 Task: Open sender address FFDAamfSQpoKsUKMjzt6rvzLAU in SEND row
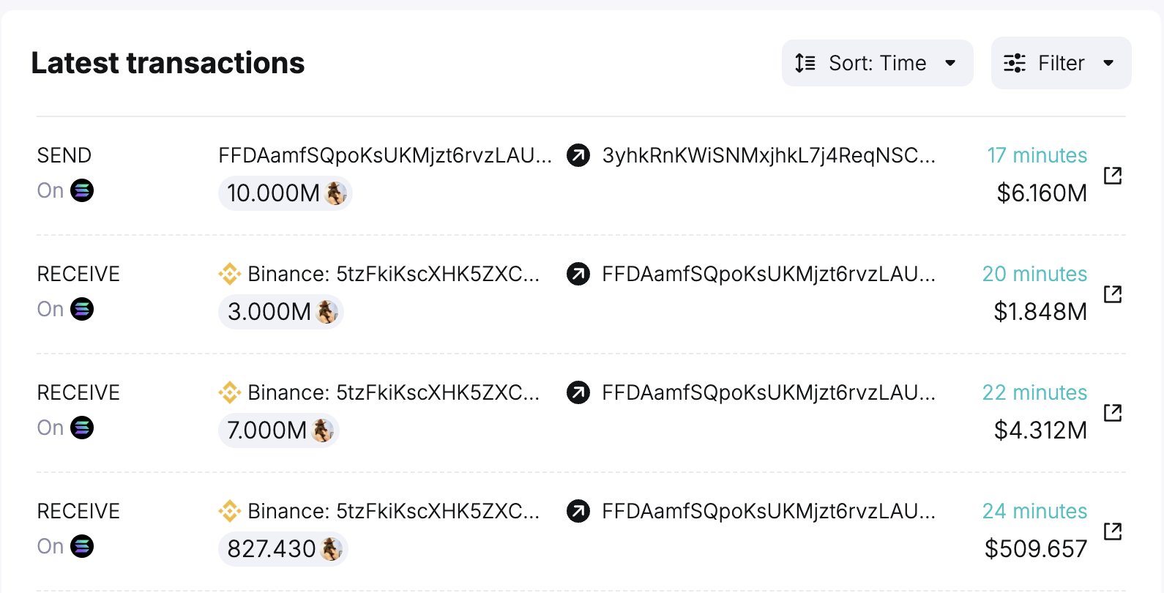click(385, 155)
